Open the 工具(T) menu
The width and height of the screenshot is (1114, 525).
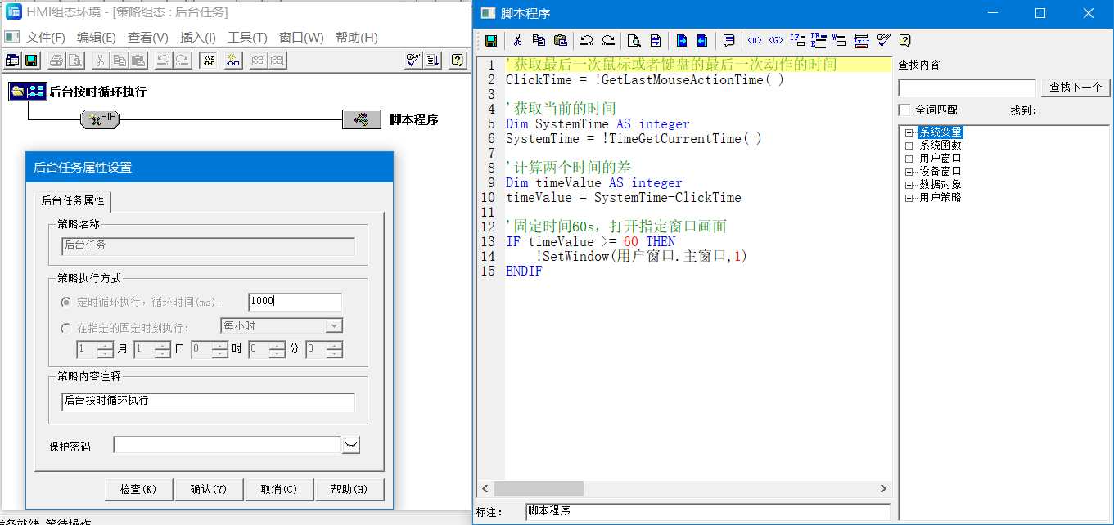(x=247, y=38)
